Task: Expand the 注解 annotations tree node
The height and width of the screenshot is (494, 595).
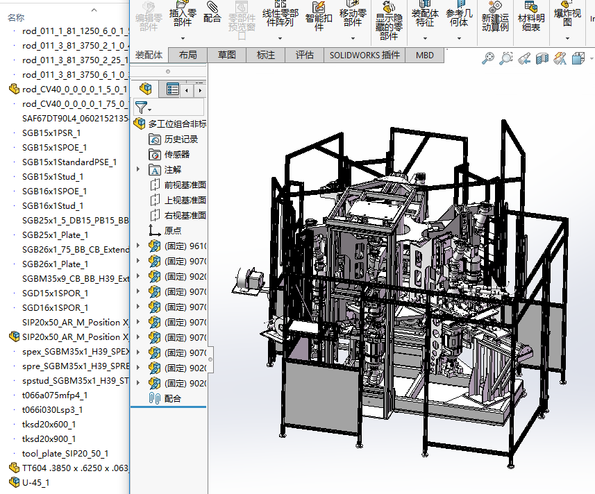Action: tap(138, 169)
